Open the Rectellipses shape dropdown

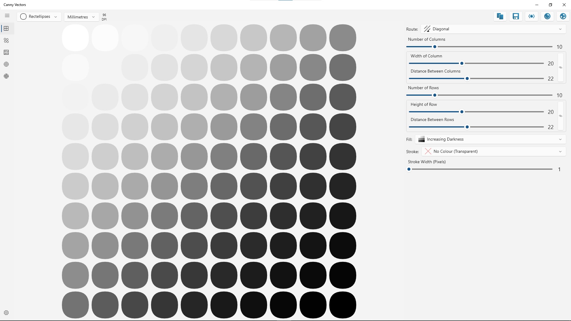pos(39,17)
